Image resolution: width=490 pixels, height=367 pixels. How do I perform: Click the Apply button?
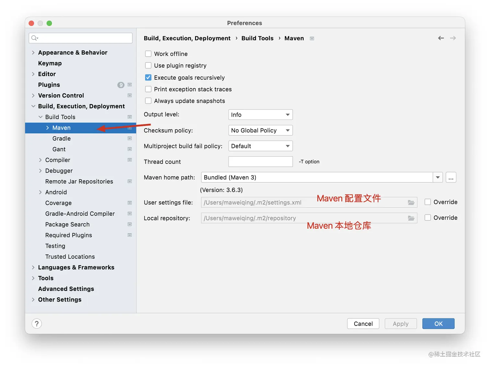pos(401,324)
